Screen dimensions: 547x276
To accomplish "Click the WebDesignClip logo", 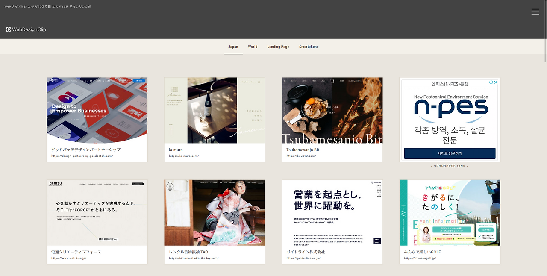I will [26, 29].
